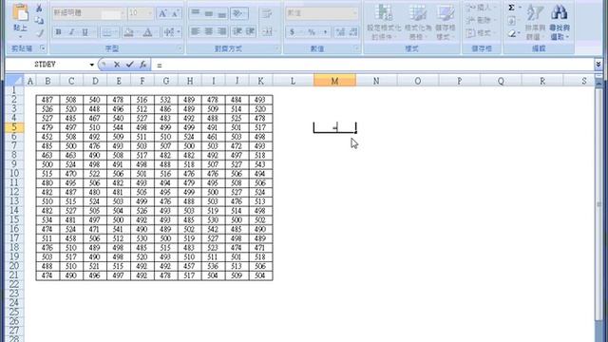Select the column B header

coord(47,81)
